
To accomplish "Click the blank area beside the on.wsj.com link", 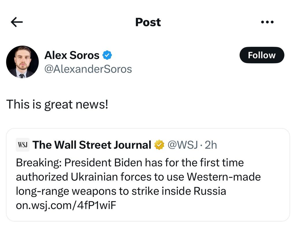I will coord(202,206).
